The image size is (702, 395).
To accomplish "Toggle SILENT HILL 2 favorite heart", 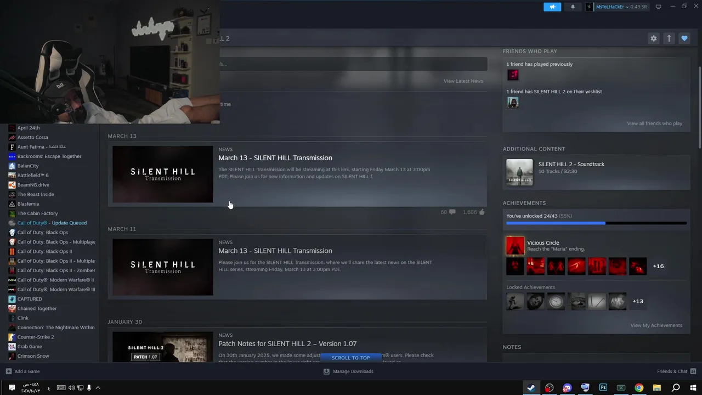I will 684,38.
